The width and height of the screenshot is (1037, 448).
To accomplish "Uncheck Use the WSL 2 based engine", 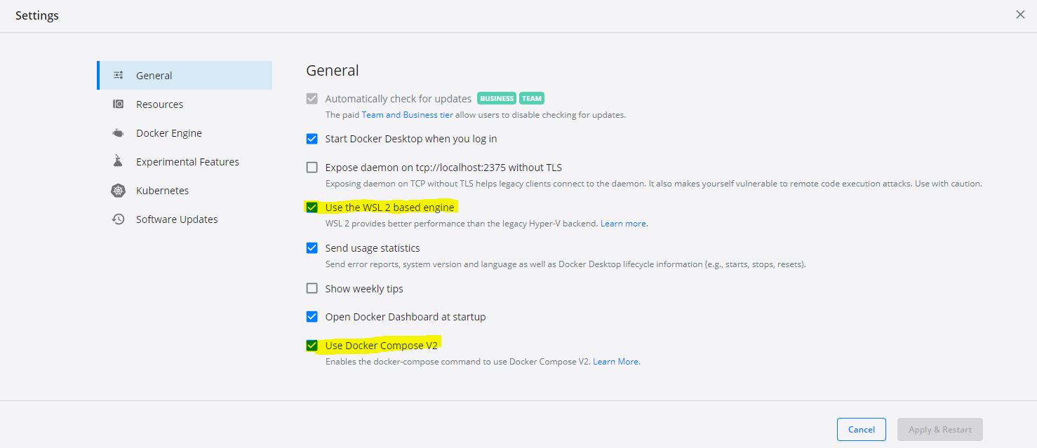I will (x=312, y=208).
